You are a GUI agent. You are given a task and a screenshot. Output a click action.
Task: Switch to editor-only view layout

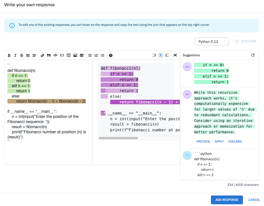click(154, 55)
